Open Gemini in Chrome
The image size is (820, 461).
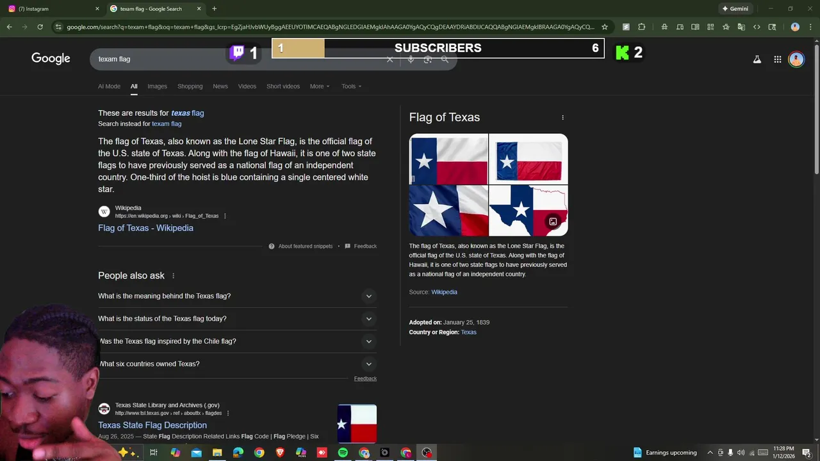735,9
